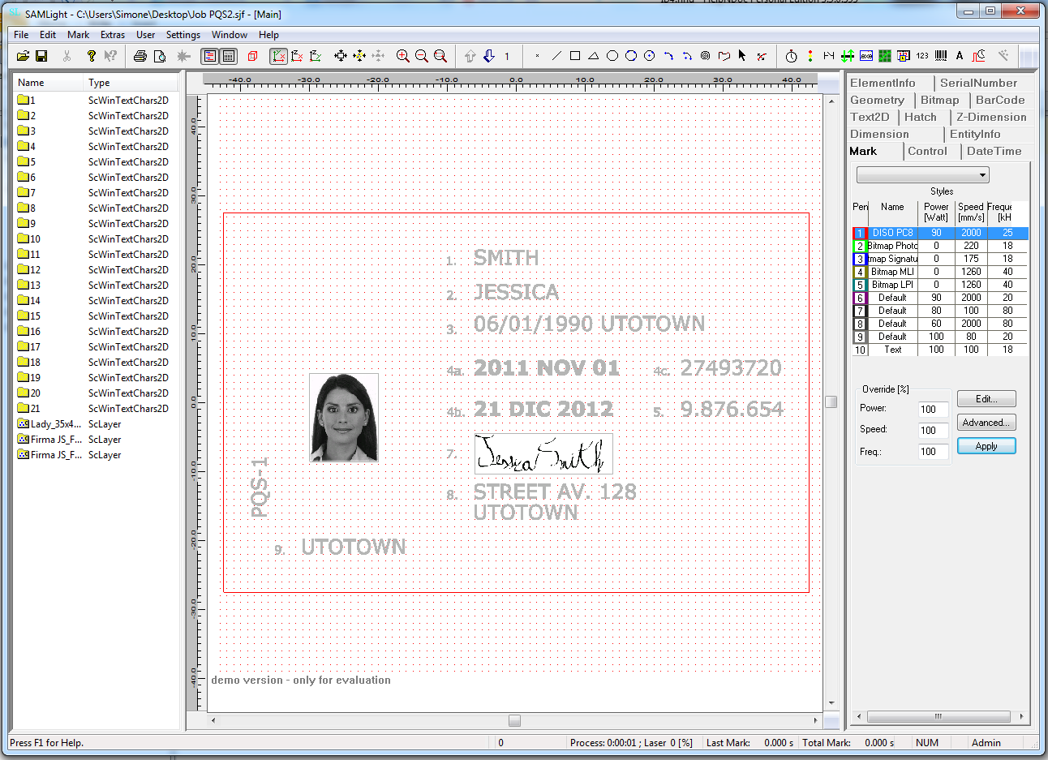Select the Rectangle drawing tool
Viewport: 1048px width, 760px height.
(575, 56)
